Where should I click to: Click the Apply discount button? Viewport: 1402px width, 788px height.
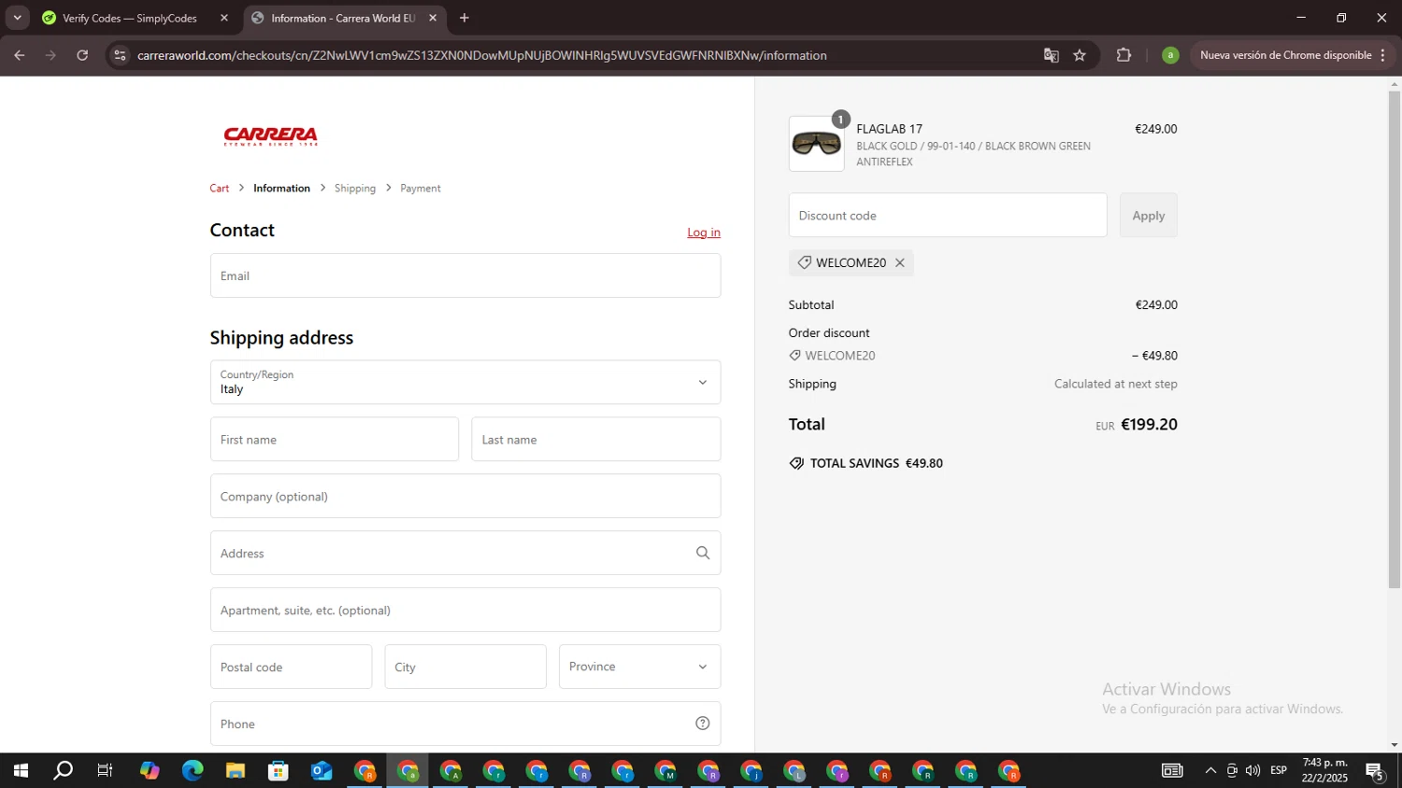tap(1149, 216)
